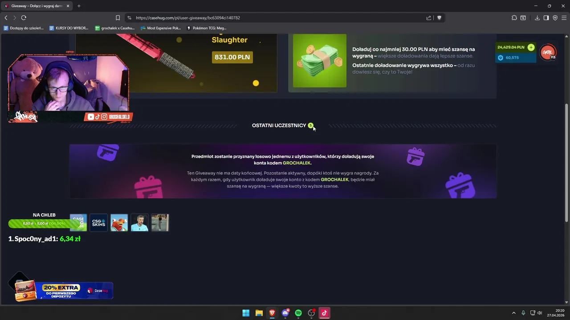Screen dimensions: 570x320
Task: Open the Windows Start menu
Action: [x=246, y=313]
